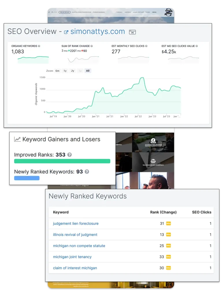Switch chart zoom to 2y

pyautogui.click(x=73, y=71)
